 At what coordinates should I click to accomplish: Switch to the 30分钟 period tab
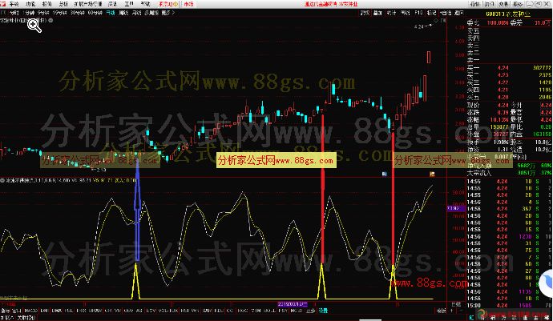click(77, 13)
